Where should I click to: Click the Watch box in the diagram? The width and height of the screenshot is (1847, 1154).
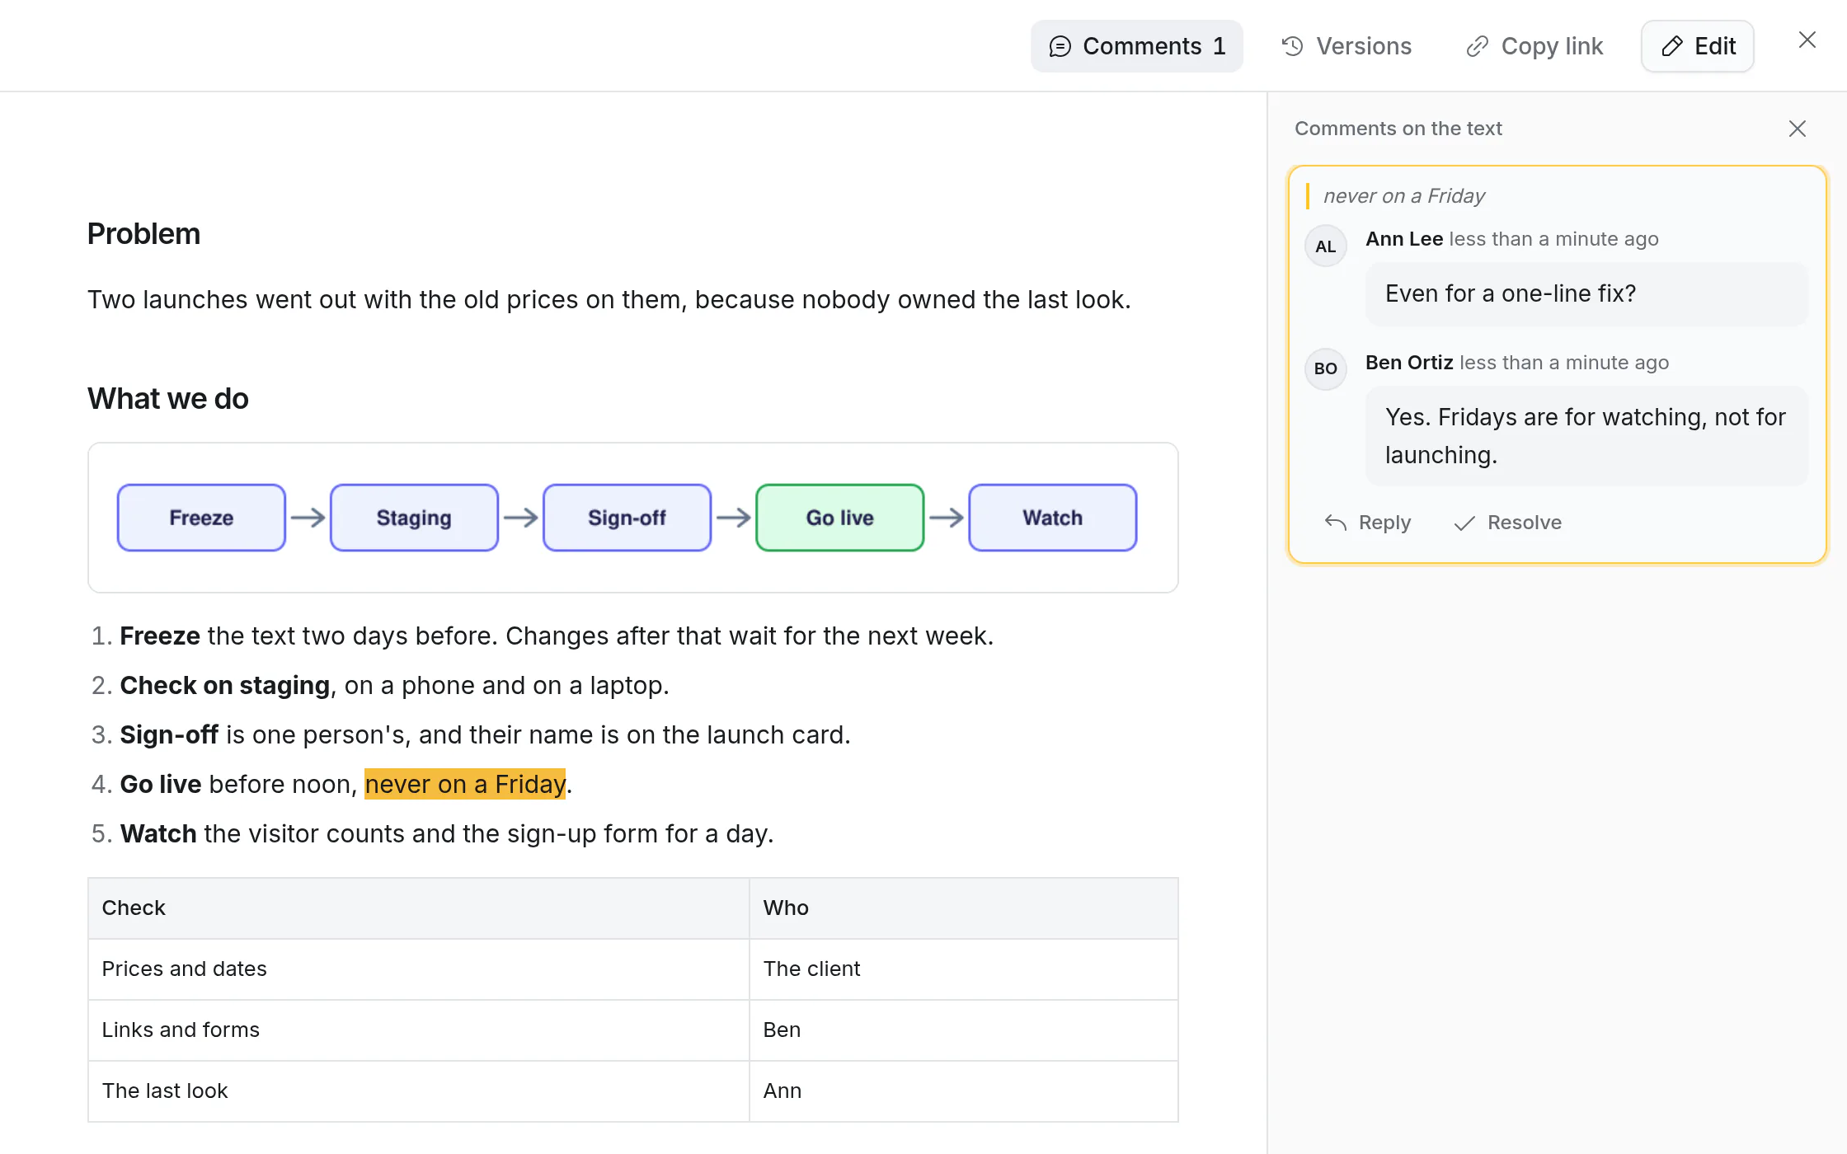(x=1052, y=518)
